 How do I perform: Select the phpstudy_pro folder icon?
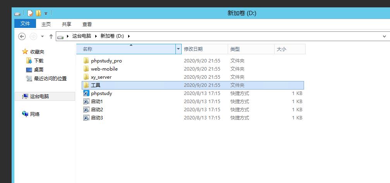(86, 61)
